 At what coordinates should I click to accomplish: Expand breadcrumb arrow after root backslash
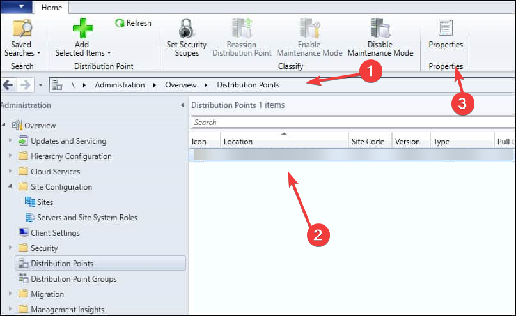point(84,85)
